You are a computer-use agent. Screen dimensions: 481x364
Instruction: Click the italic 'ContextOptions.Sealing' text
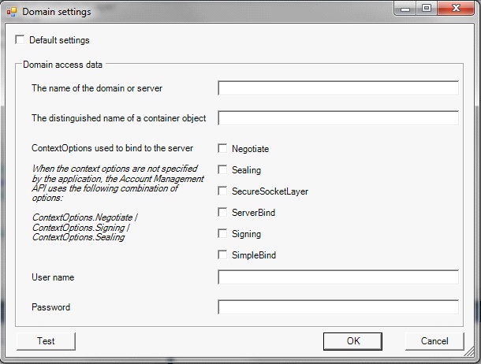click(79, 237)
